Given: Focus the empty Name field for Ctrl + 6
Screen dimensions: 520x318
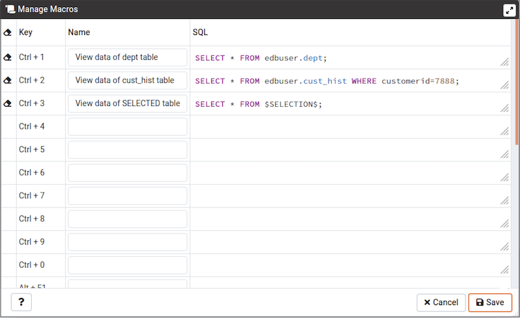Looking at the screenshot, I should [127, 172].
